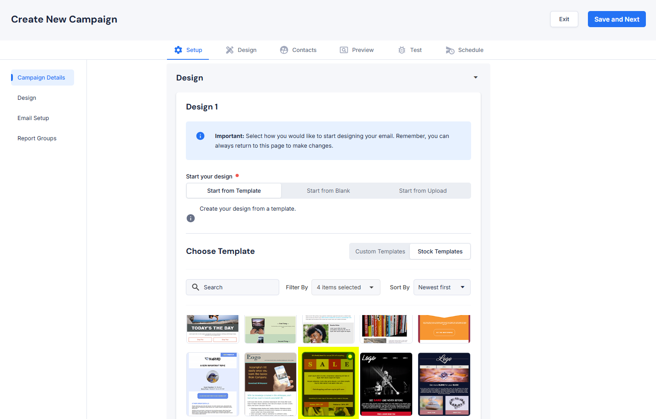Screen dimensions: 656x419
Task: Show Custom Templates
Action: pyautogui.click(x=380, y=251)
